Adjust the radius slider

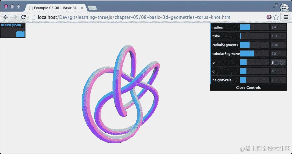254,27
